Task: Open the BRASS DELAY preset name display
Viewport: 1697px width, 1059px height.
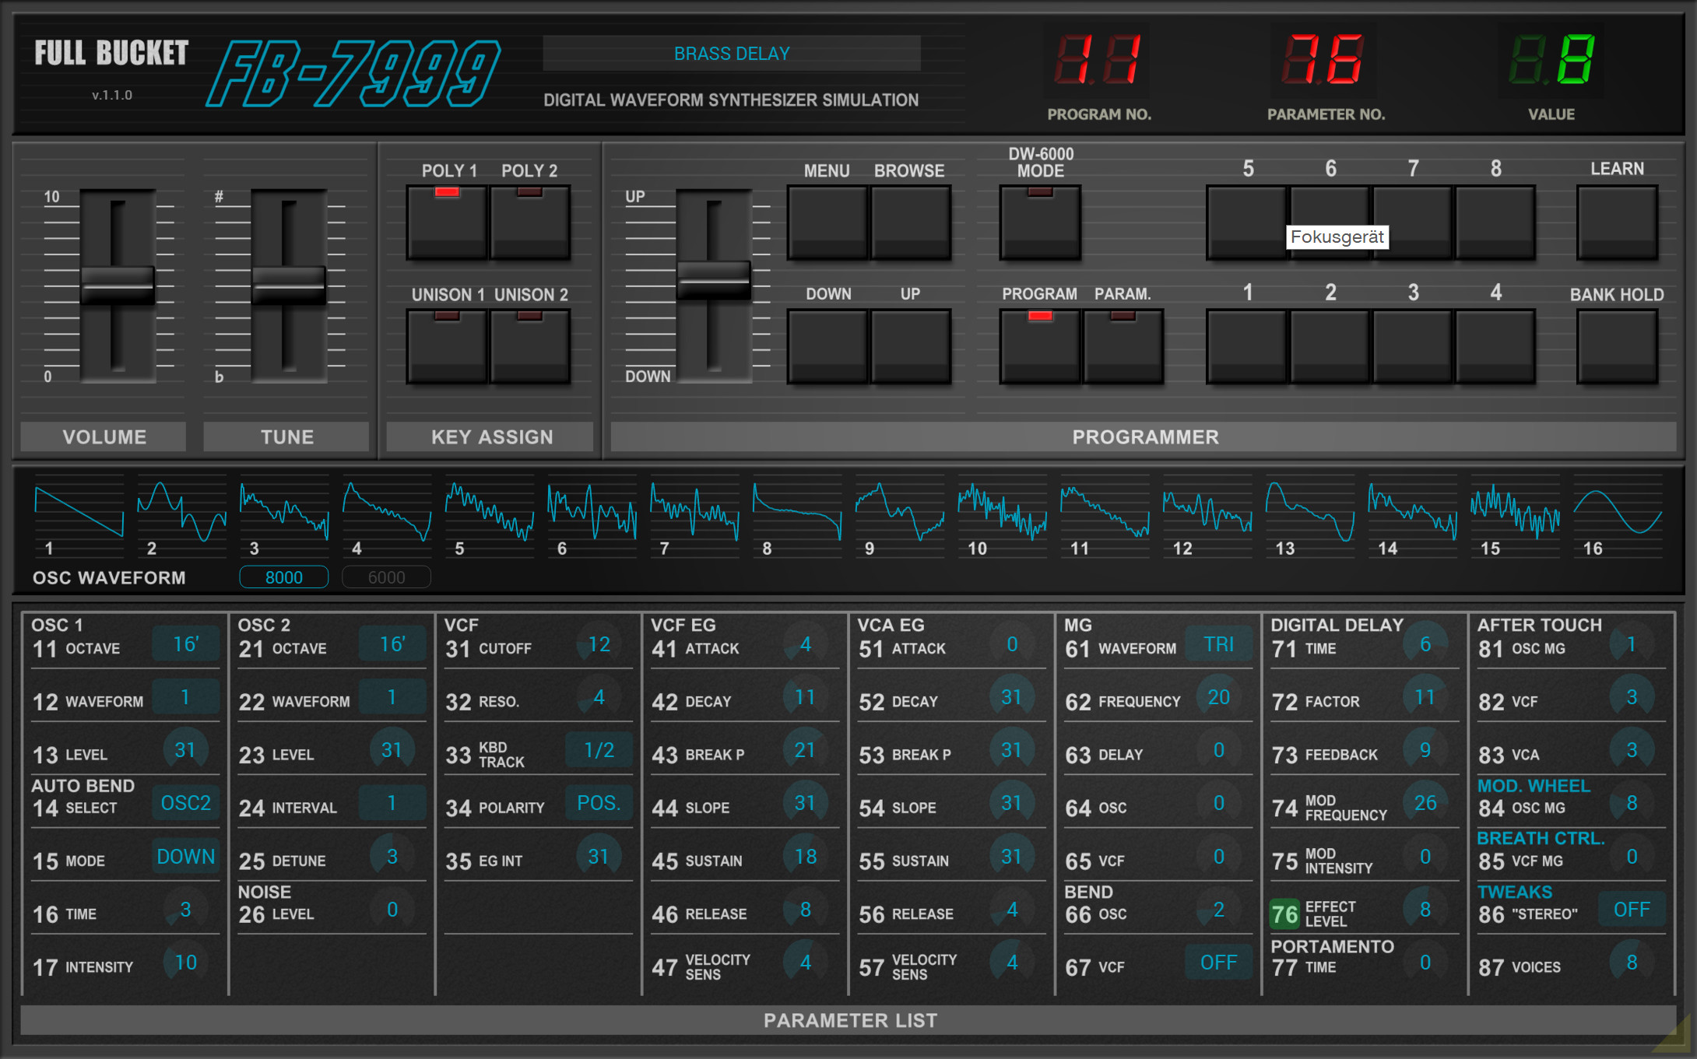Action: [731, 54]
